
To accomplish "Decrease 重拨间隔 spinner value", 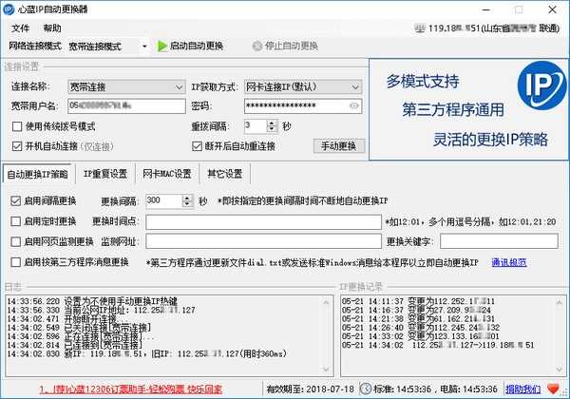I will (x=272, y=129).
